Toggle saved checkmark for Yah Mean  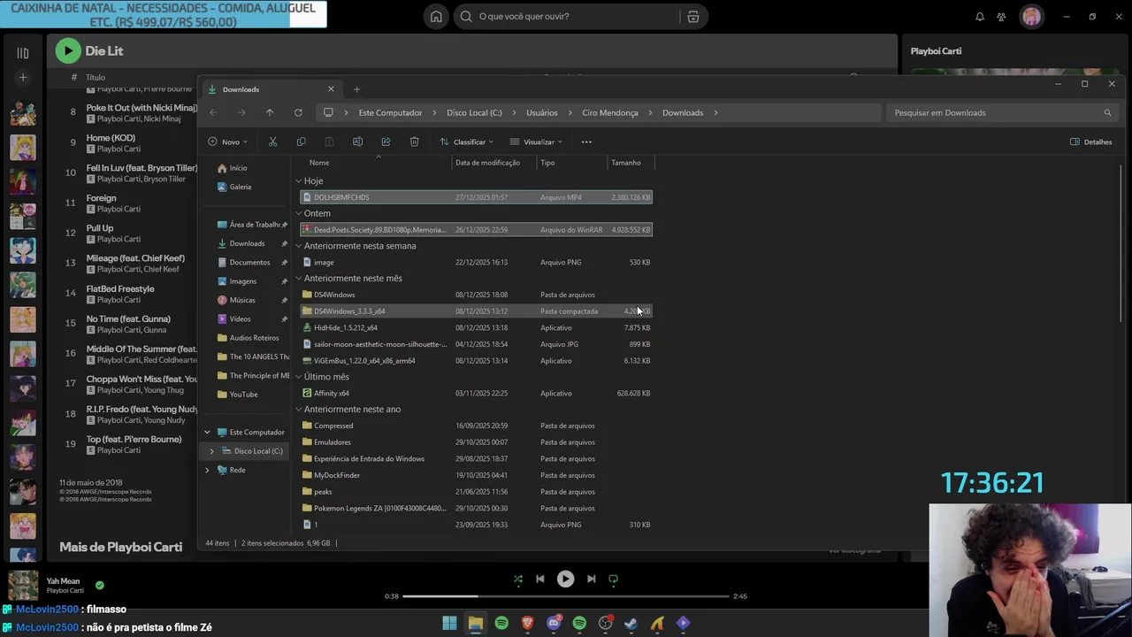click(99, 585)
